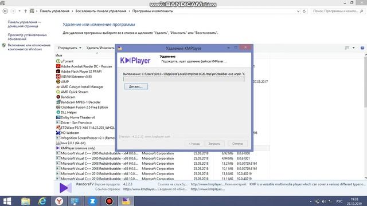Select the Bandicam program icon in list
This screenshot has width=367, height=206.
(58, 97)
